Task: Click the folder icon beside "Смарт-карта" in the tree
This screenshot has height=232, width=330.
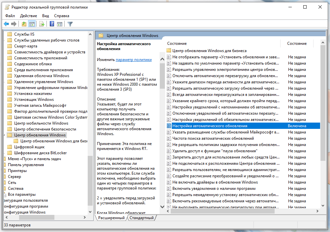Action: pos(10,46)
